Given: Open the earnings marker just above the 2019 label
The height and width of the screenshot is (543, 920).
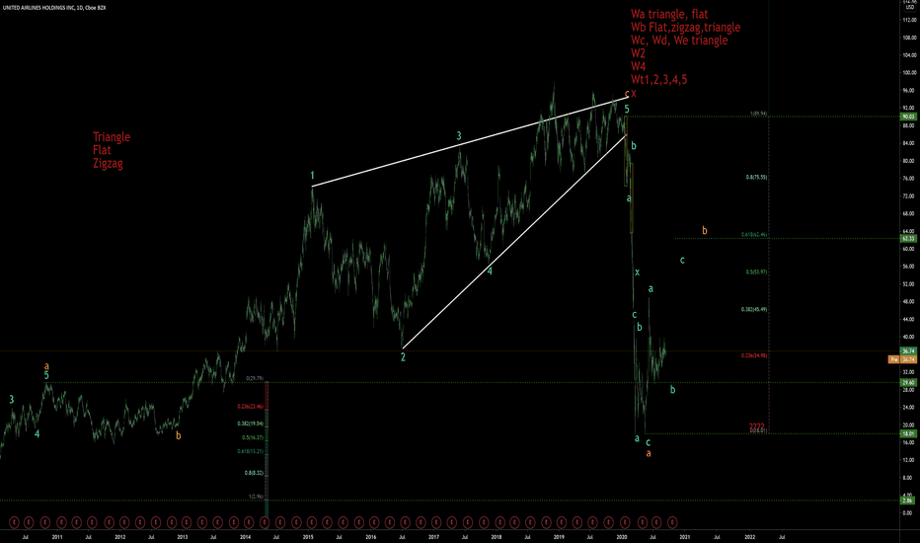Looking at the screenshot, I should tap(562, 522).
